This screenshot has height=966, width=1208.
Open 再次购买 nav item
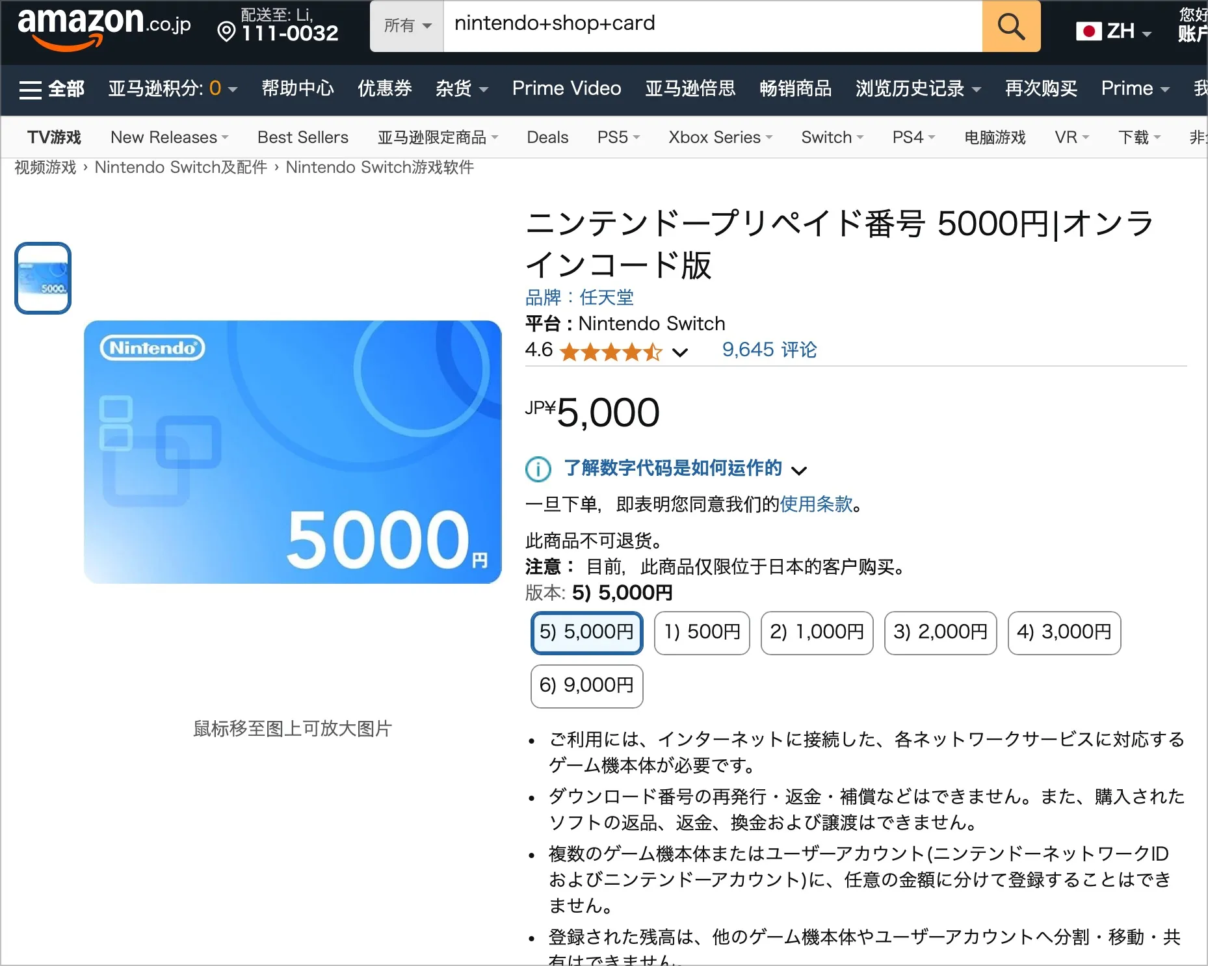point(1041,88)
